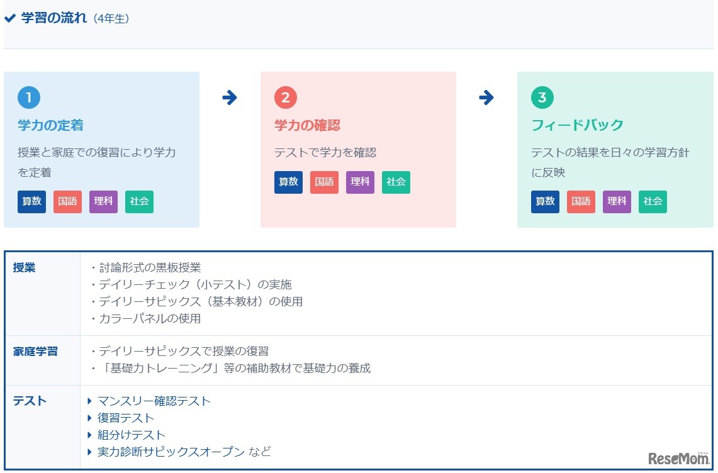Select the numbered circle 1 icon
Image resolution: width=718 pixels, height=473 pixels.
pyautogui.click(x=28, y=97)
